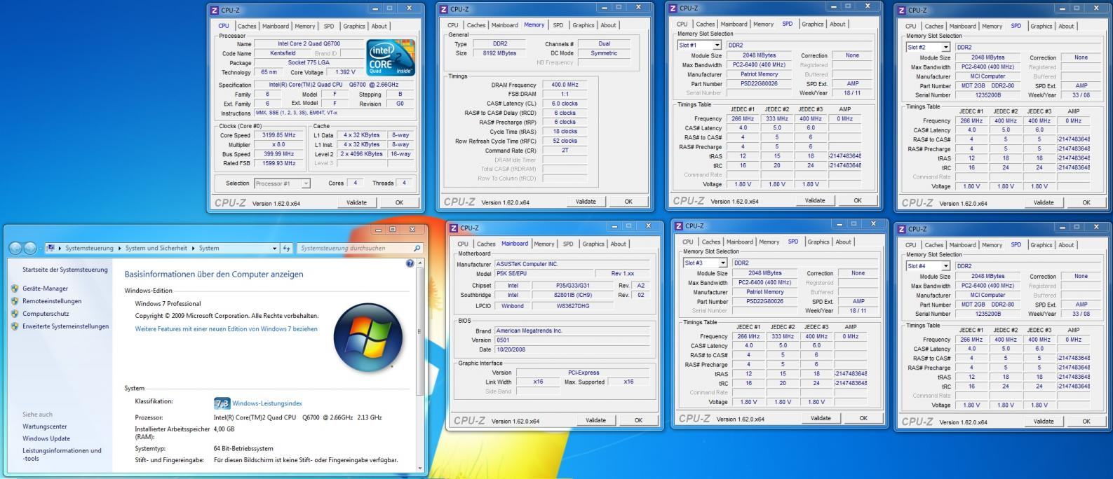Image resolution: width=1113 pixels, height=479 pixels.
Task: Open SPD tab in the Memory timings window
Action: 558,25
